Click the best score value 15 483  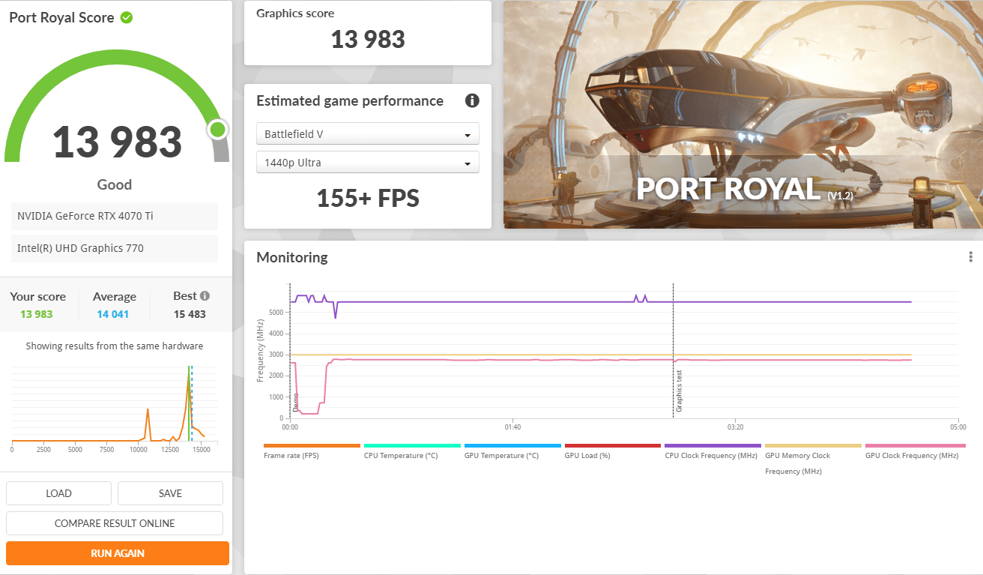coord(190,314)
